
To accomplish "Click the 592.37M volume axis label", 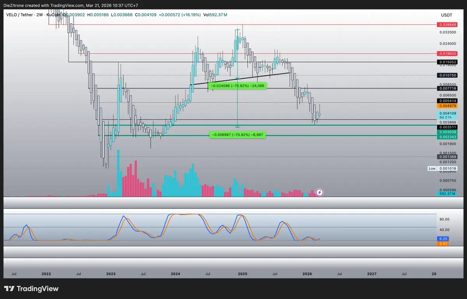I will (448, 194).
